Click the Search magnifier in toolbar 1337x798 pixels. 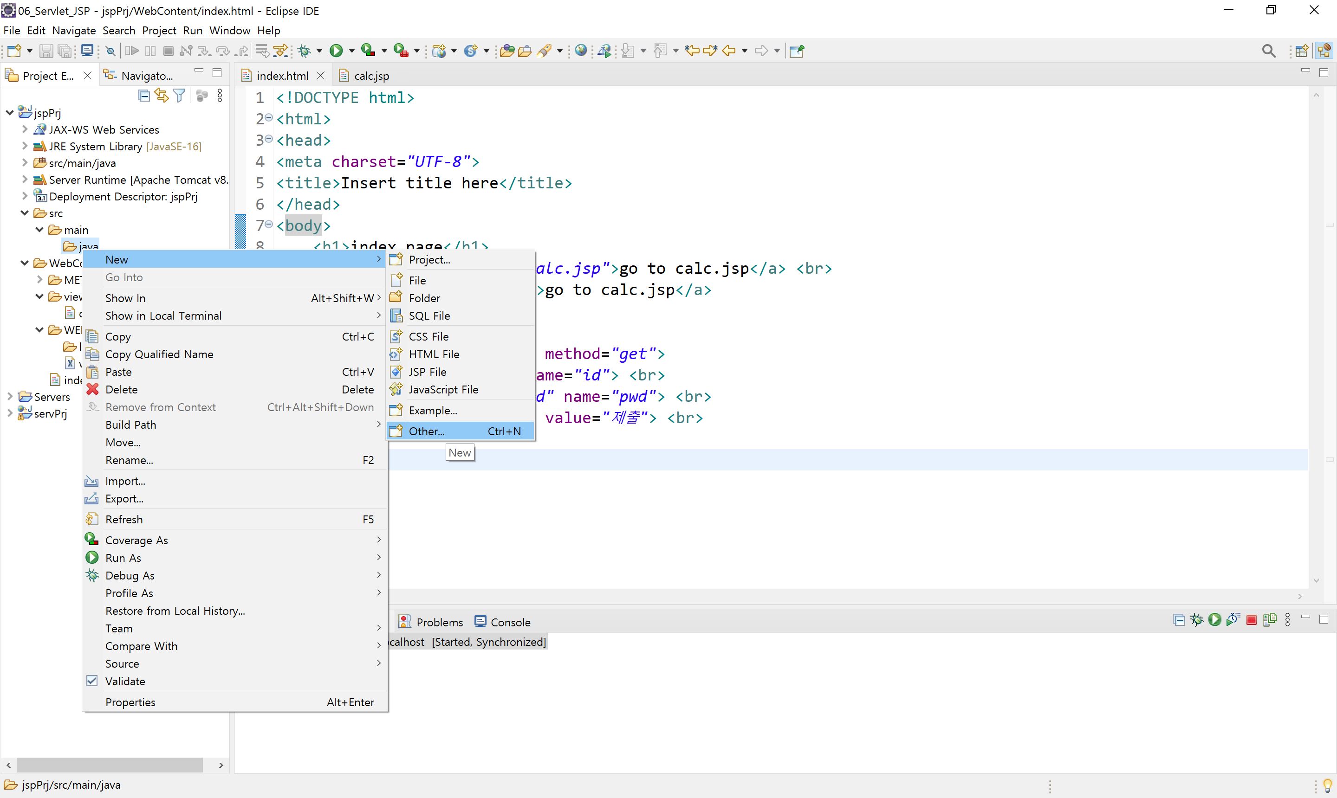[1268, 51]
